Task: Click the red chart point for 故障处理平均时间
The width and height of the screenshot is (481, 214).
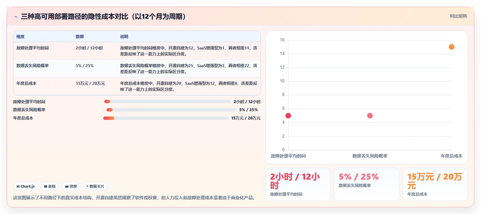Action: (x=288, y=116)
